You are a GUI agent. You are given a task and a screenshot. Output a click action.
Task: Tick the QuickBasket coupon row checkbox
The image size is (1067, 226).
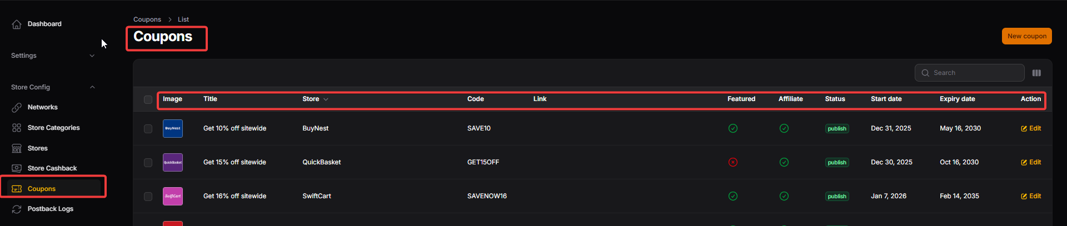pyautogui.click(x=148, y=163)
